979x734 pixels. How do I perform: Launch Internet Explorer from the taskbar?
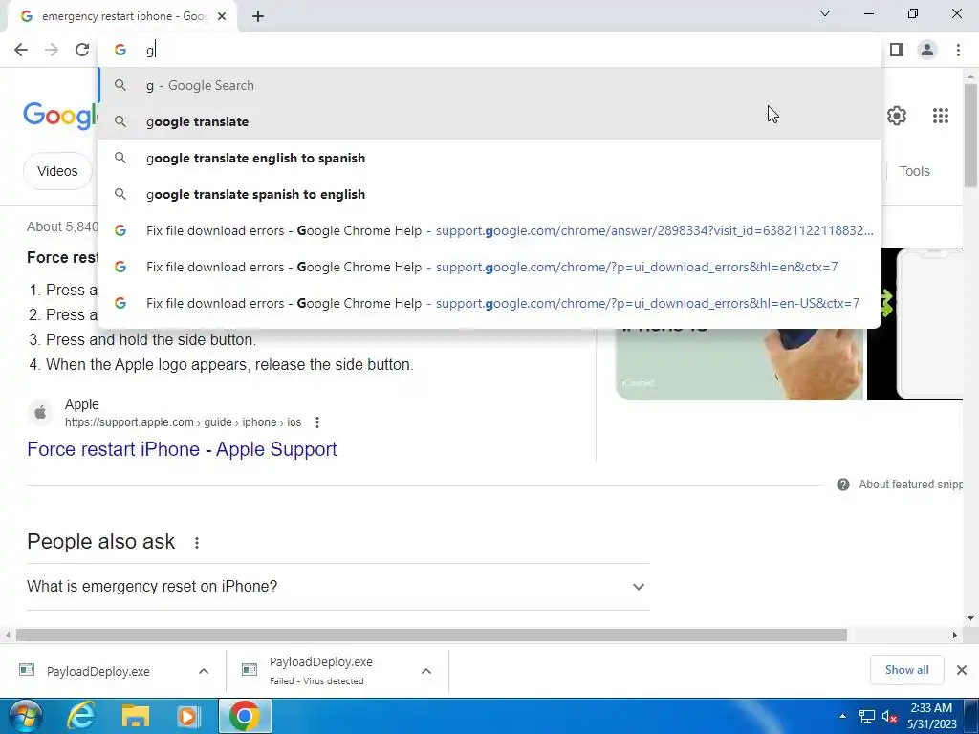(82, 716)
